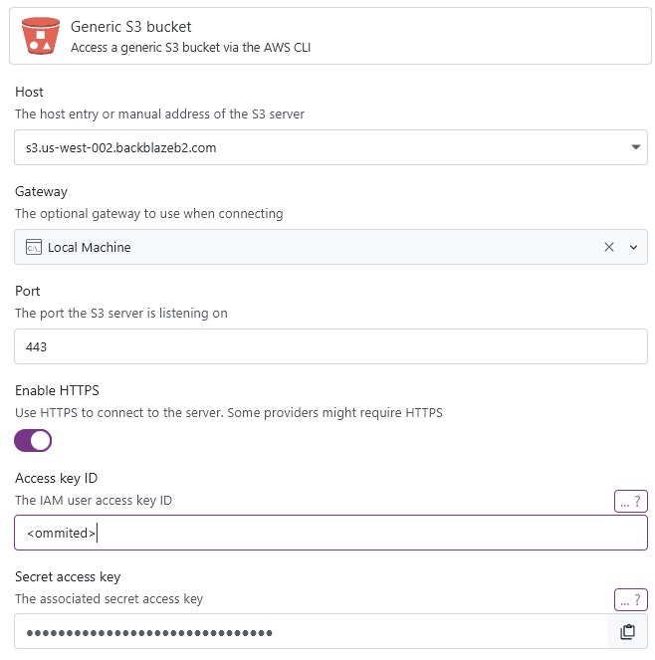The image size is (655, 660).
Task: Click the clipboard icon in Secret key field
Action: [x=628, y=632]
